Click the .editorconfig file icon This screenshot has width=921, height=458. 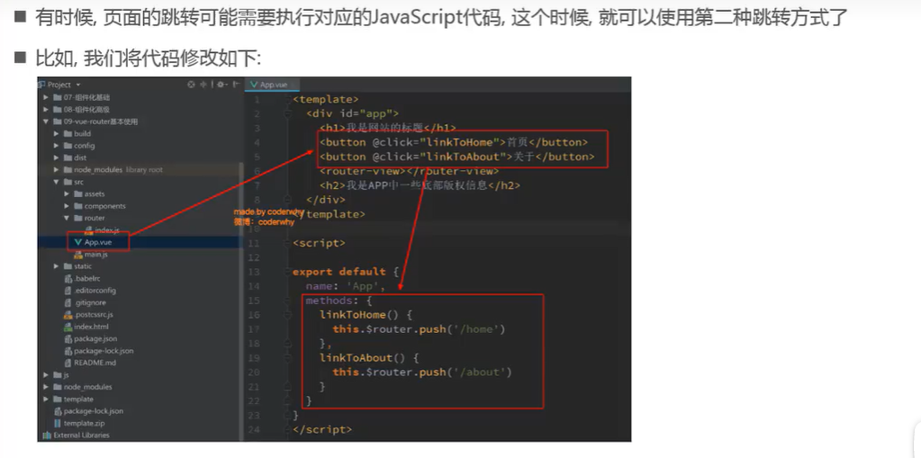[68, 291]
